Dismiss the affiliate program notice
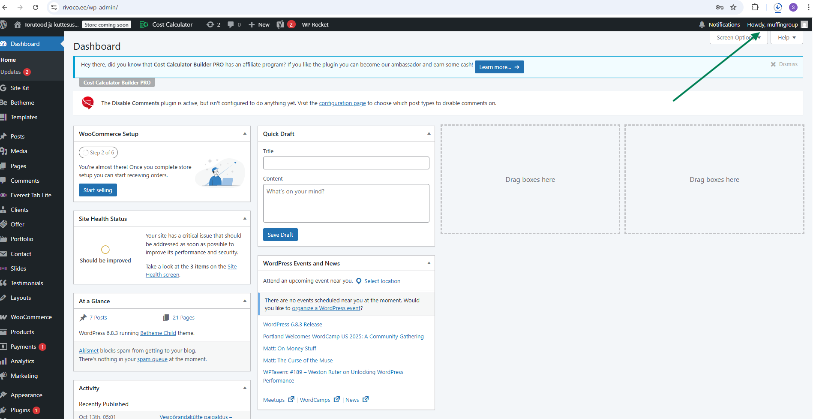Image resolution: width=813 pixels, height=419 pixels. tap(784, 64)
